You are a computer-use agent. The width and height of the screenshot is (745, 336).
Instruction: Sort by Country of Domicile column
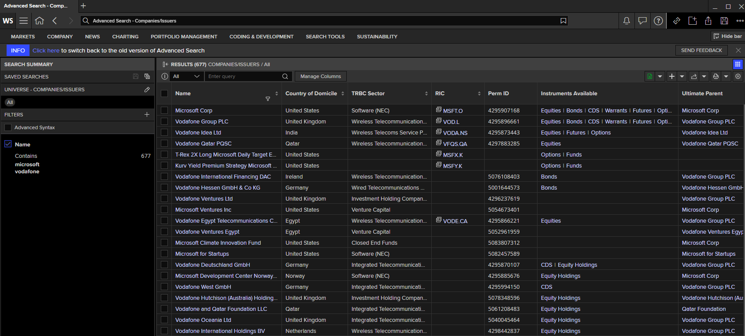(343, 93)
